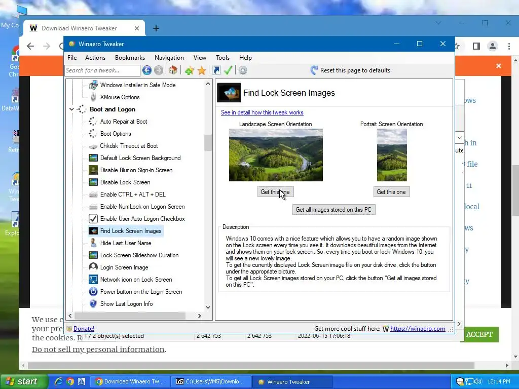Click the green checkmark toolbar icon
Viewport: 519px width, 389px height.
point(228,70)
